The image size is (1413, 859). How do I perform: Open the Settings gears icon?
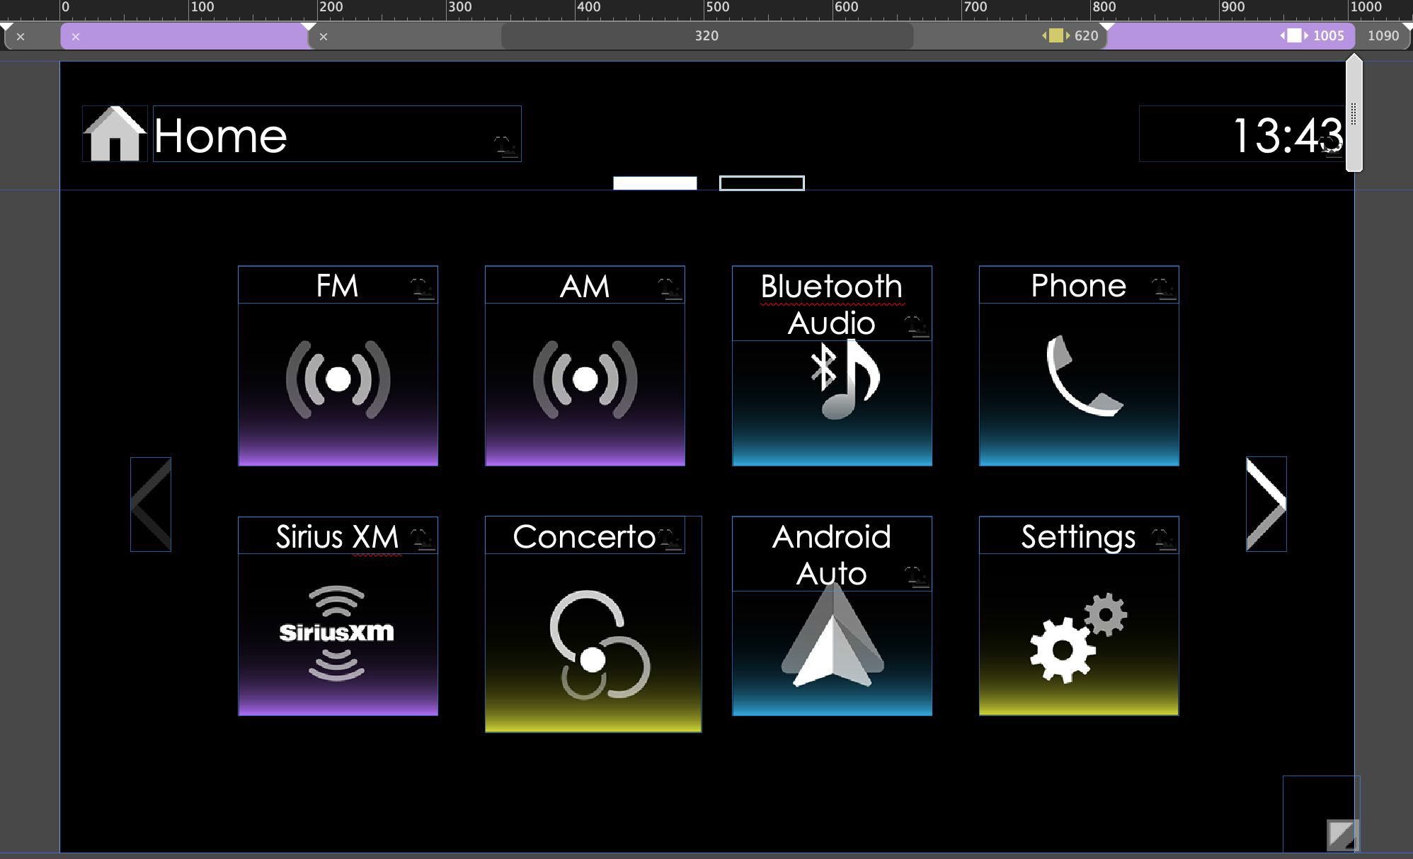1077,637
